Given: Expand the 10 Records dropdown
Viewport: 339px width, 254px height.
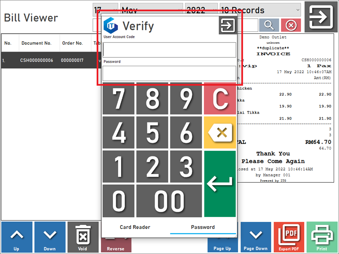Looking at the screenshot, I should pos(260,10).
